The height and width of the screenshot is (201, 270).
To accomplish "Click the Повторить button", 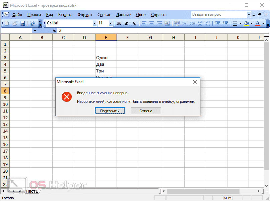I will point(110,111).
